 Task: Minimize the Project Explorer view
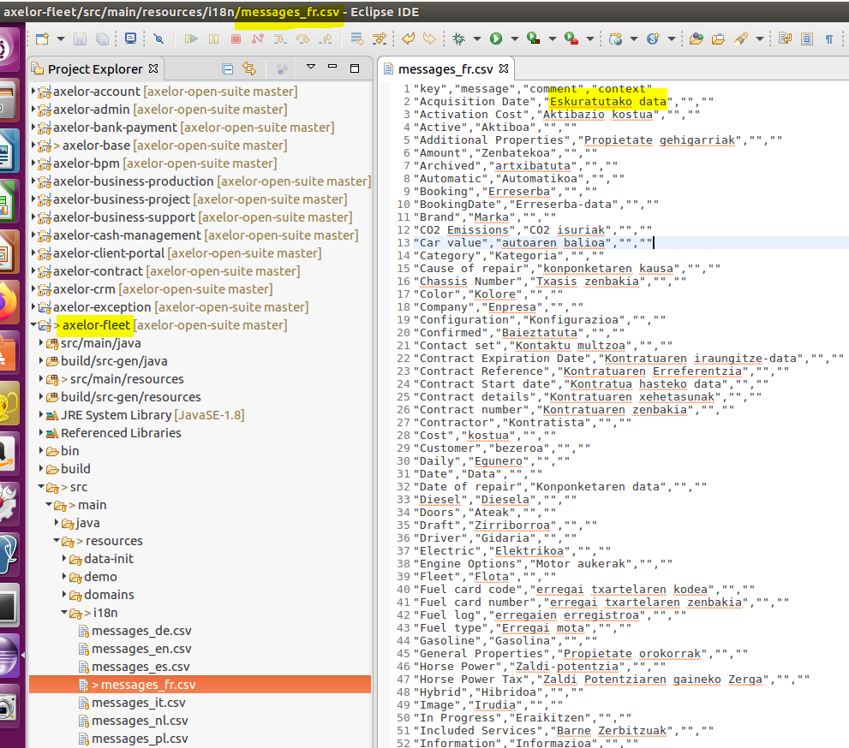coord(332,67)
